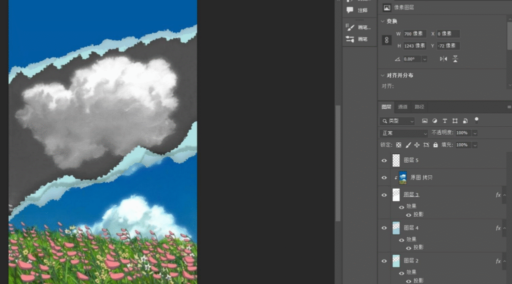The image size is (512, 284).
Task: Hide 图层 5 with its eye icon
Action: tap(384, 160)
